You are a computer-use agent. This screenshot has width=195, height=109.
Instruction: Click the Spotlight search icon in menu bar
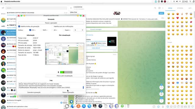[190, 2]
